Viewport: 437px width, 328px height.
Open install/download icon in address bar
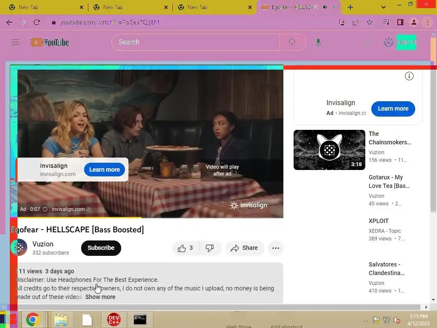click(342, 22)
